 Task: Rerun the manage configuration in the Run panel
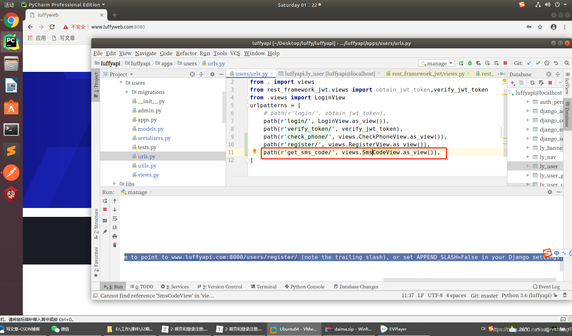[105, 201]
